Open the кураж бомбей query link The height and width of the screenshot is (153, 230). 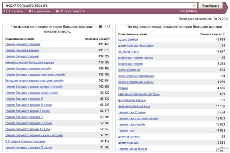[128, 40]
